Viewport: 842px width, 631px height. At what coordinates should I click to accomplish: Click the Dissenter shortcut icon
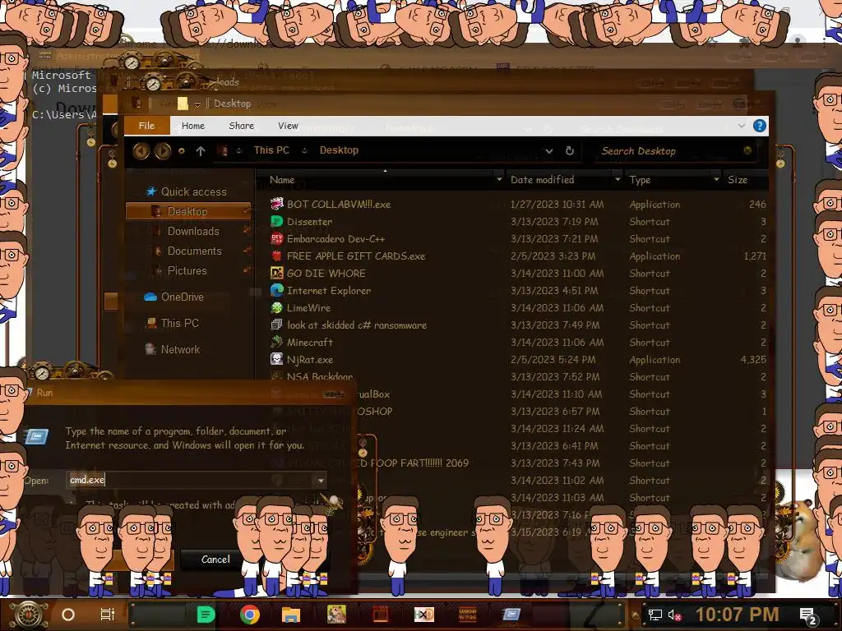tap(276, 221)
